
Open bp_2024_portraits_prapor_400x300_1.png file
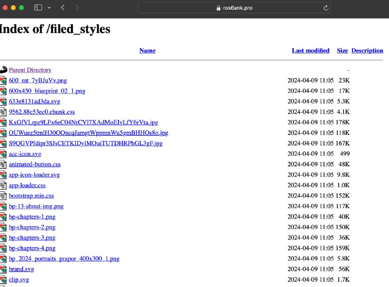pos(64,259)
